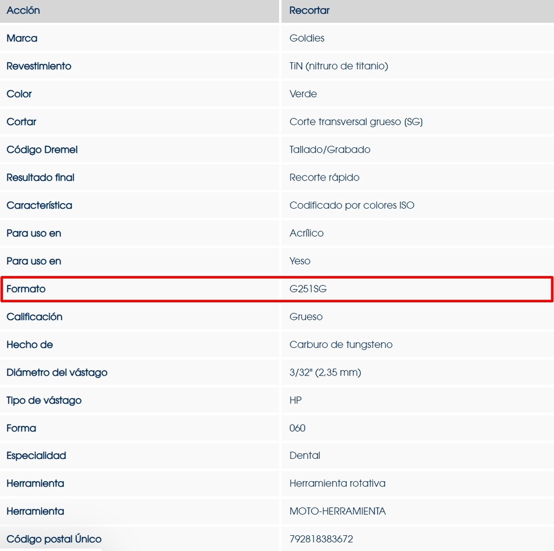Select Corte transversal grueso (SG) text
Screen dimensions: 554x551
(x=356, y=122)
